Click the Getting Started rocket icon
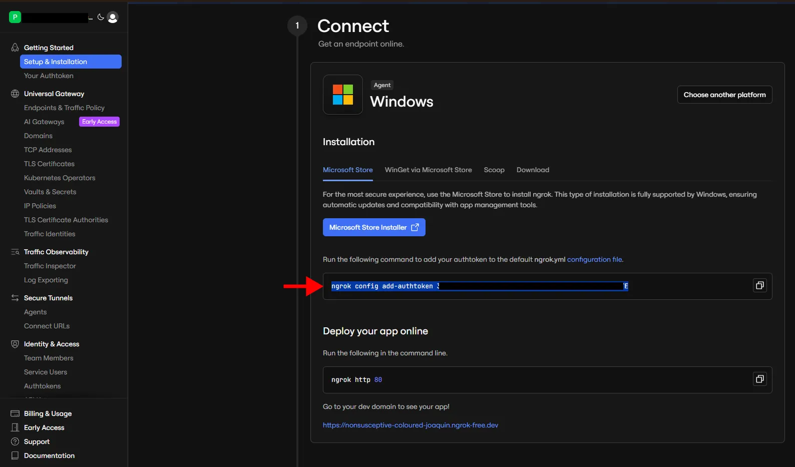 tap(15, 48)
